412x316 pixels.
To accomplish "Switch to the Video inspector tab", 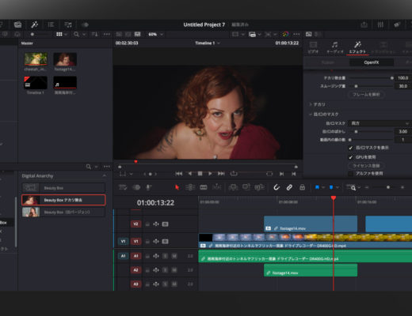I will (x=313, y=47).
